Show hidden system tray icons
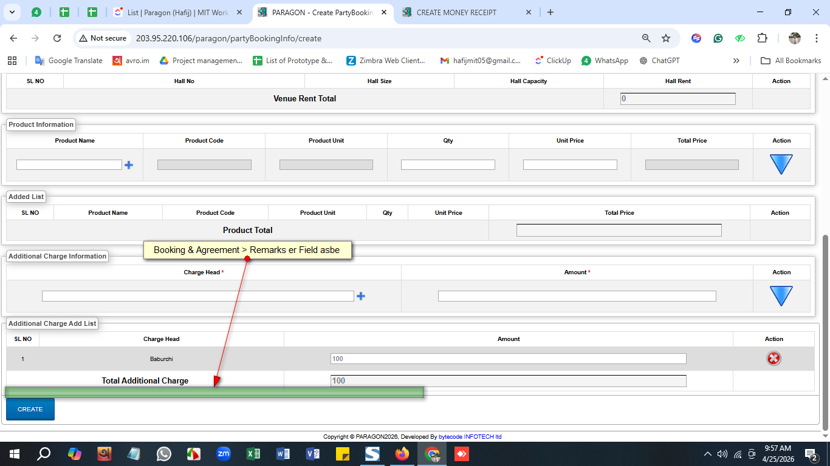The width and height of the screenshot is (830, 466). tap(707, 454)
